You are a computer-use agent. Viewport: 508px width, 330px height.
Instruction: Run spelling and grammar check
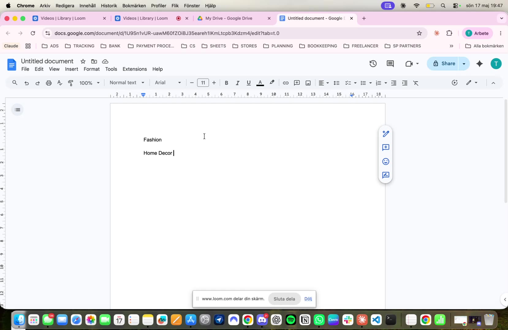pos(60,83)
